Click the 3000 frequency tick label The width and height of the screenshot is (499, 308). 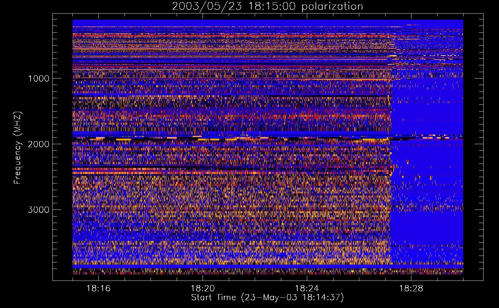(39, 210)
